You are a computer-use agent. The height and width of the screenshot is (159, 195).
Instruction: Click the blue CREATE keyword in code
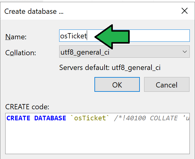click(x=18, y=118)
